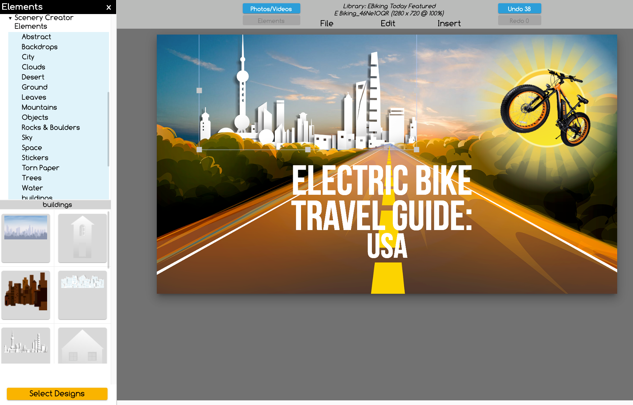
Task: Select the Objects category
Action: pos(35,117)
